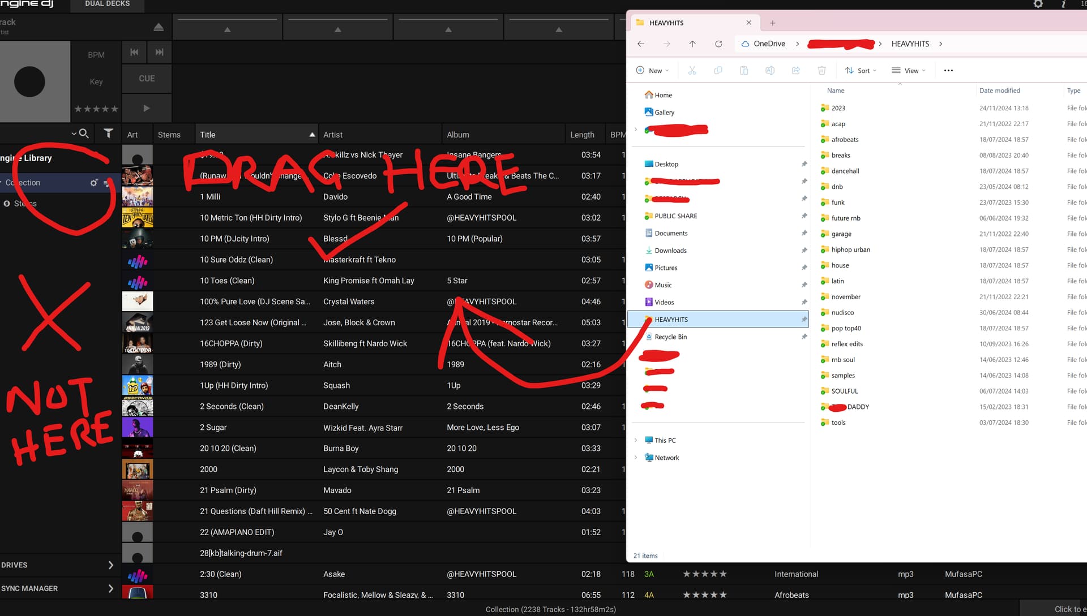Image resolution: width=1087 pixels, height=616 pixels.
Task: Open the See more ellipsis menu in Explorer
Action: [949, 71]
